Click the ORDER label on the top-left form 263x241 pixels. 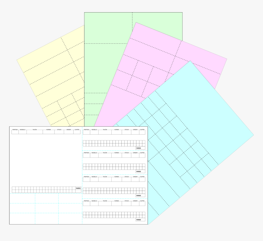tap(69, 130)
